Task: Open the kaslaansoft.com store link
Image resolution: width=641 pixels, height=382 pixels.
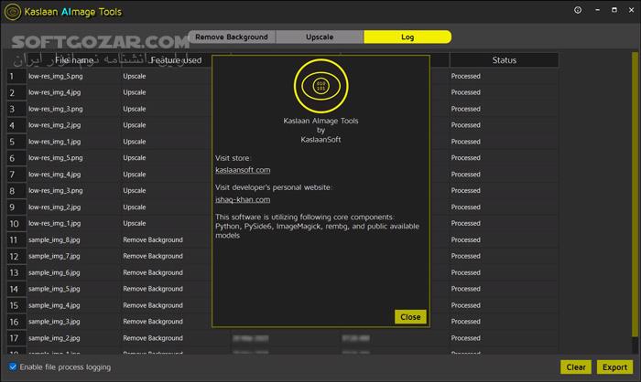Action: [x=243, y=170]
